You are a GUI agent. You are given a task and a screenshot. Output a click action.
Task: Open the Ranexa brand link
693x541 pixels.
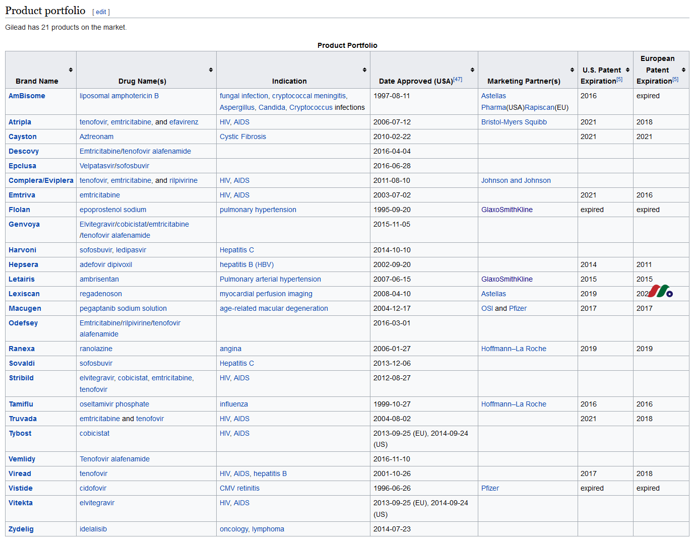click(x=22, y=349)
